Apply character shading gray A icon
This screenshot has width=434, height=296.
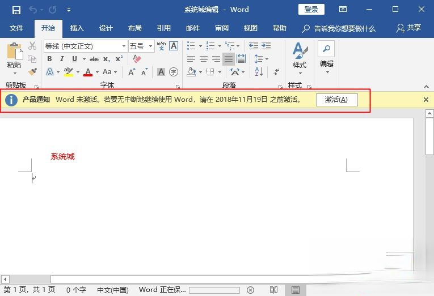click(161, 72)
